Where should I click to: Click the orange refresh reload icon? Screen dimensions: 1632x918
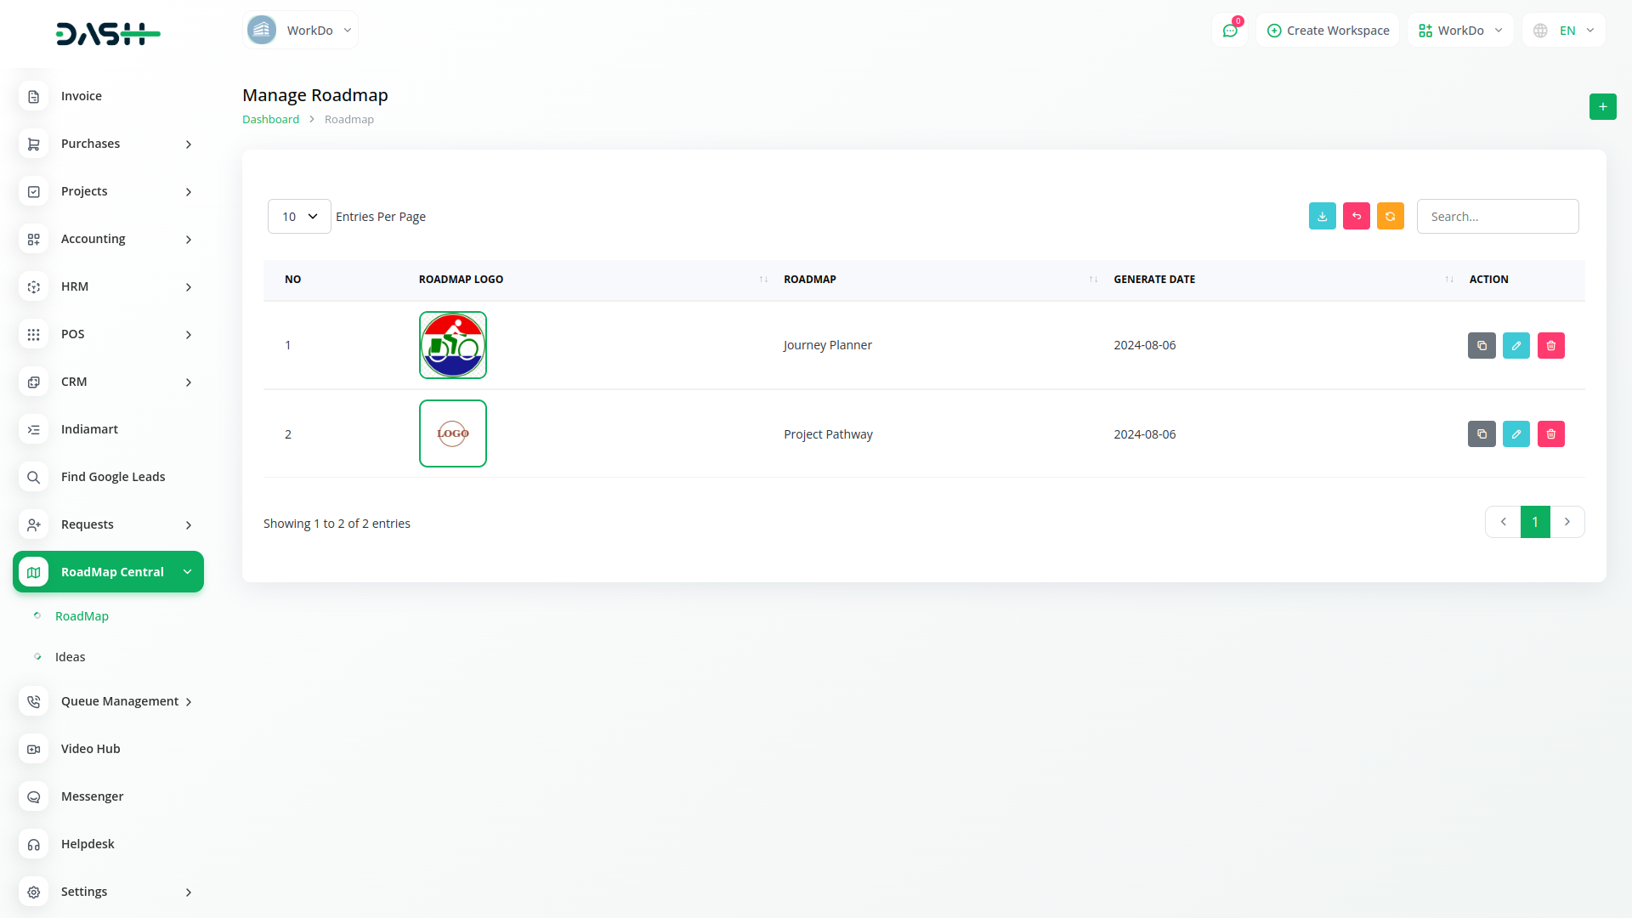tap(1390, 216)
